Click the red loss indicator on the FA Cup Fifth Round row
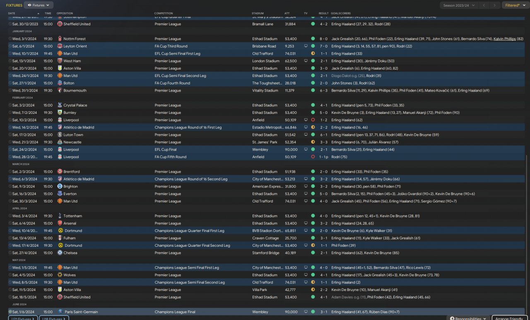This screenshot has height=320, width=530. [313, 157]
